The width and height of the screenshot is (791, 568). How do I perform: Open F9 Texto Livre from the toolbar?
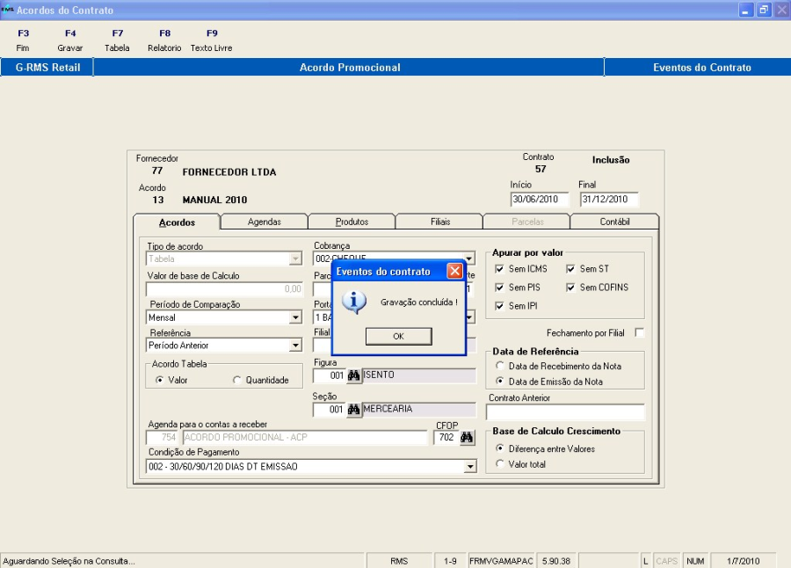pyautogui.click(x=211, y=40)
